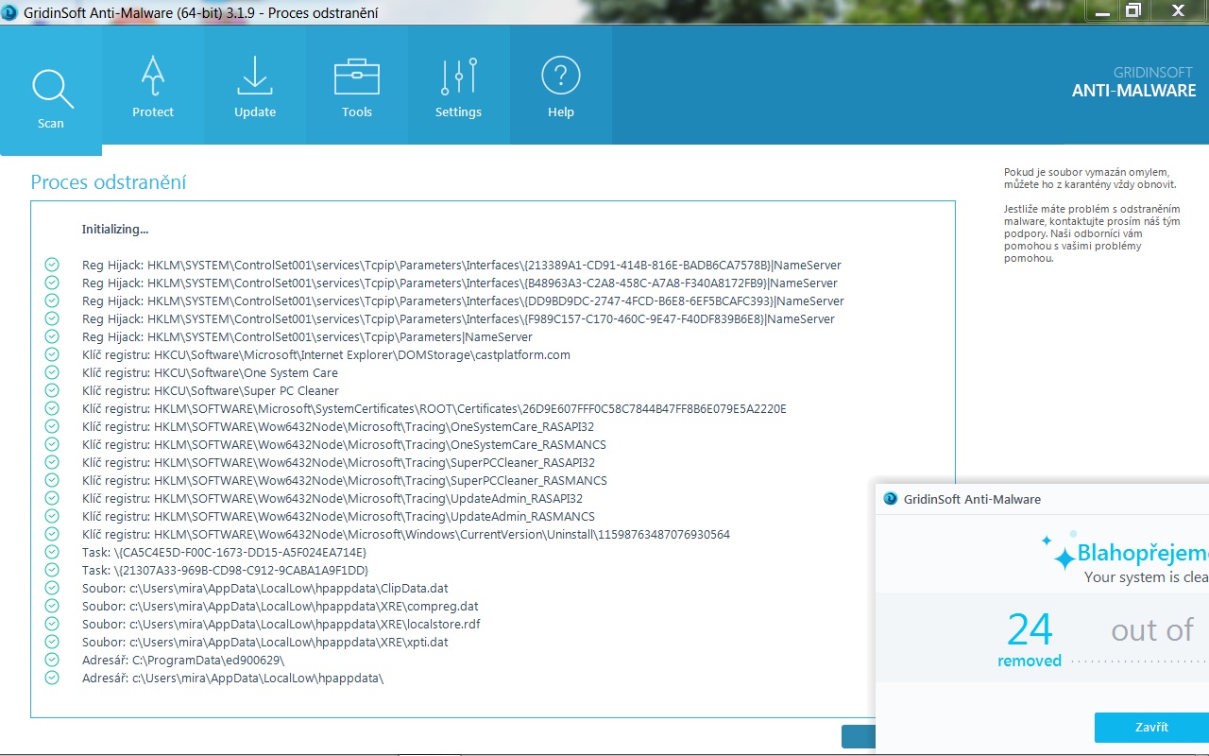
Task: Click the Proces odstranění heading
Action: pos(109,182)
